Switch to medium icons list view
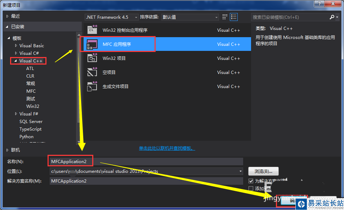Screen dimensions: 344x210 pyautogui.click(x=234, y=17)
